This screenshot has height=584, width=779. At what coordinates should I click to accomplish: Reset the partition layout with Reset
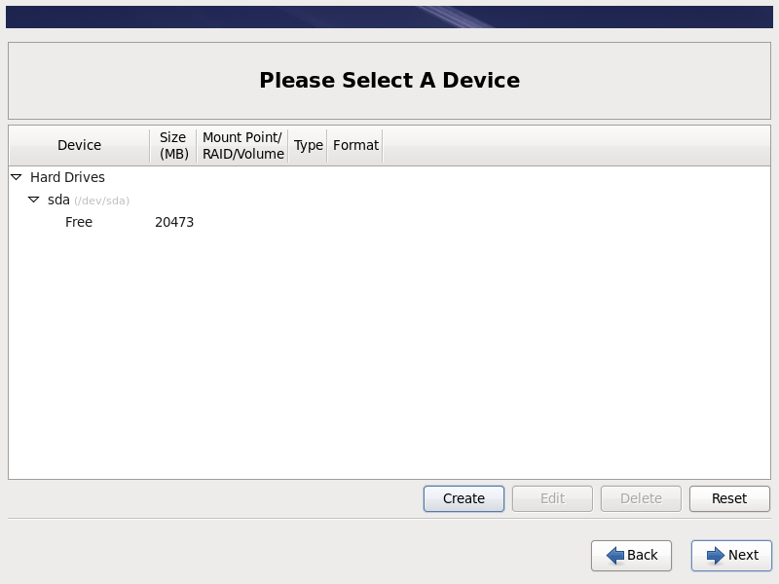(728, 498)
